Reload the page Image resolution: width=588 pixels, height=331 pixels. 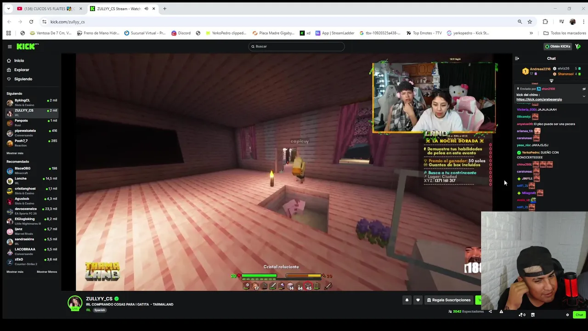[31, 22]
